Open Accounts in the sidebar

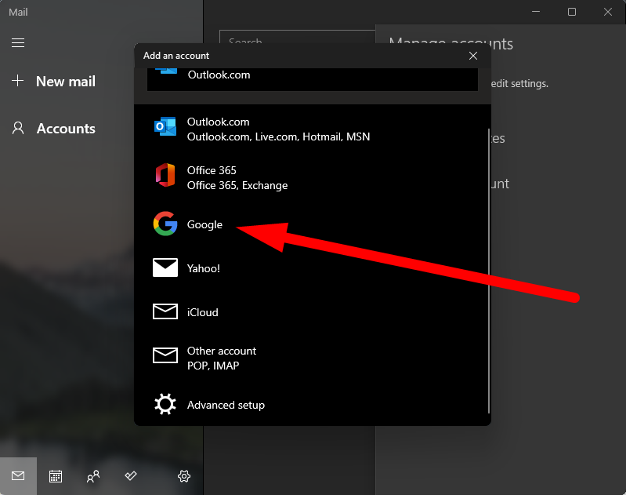point(66,129)
